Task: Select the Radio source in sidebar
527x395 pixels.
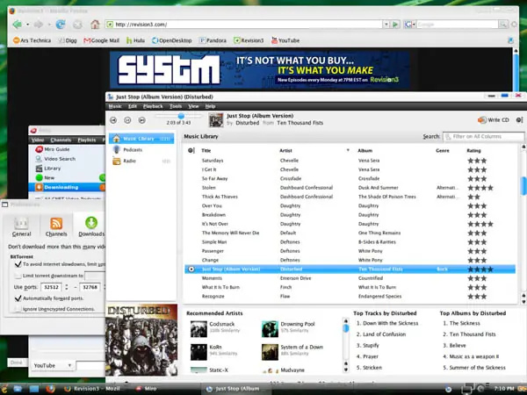Action: click(127, 162)
